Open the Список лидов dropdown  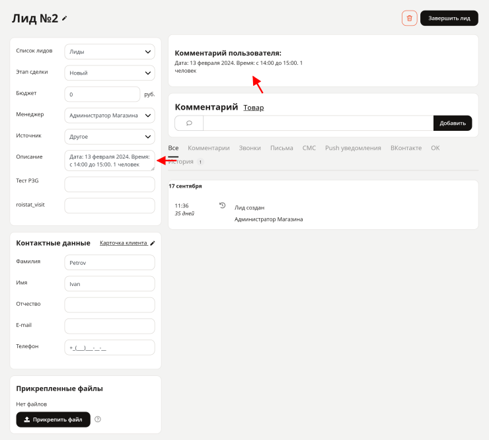[x=110, y=52]
